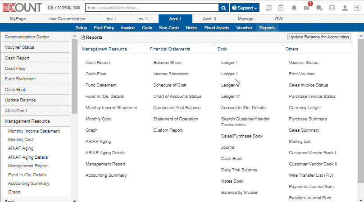Click the logout exit icon
The width and height of the screenshot is (364, 202).
(x=357, y=8)
